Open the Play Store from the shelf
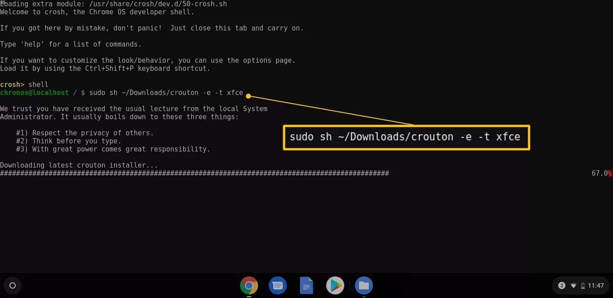 point(335,285)
